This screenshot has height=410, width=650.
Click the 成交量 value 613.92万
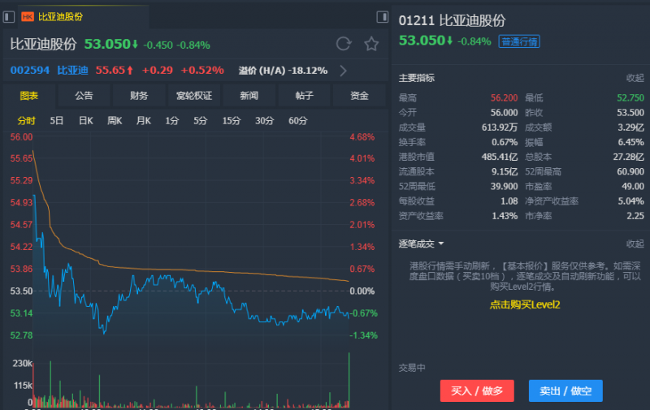coord(500,127)
